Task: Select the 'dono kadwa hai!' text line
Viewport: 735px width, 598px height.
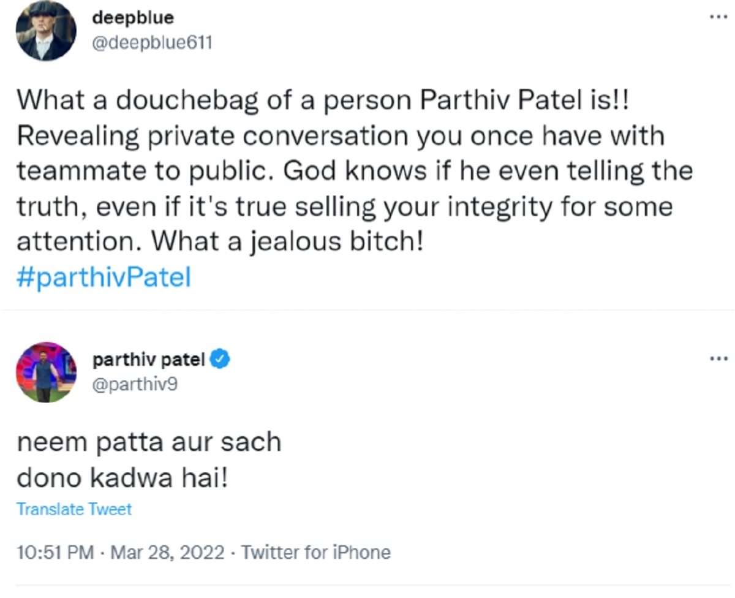Action: tap(125, 478)
